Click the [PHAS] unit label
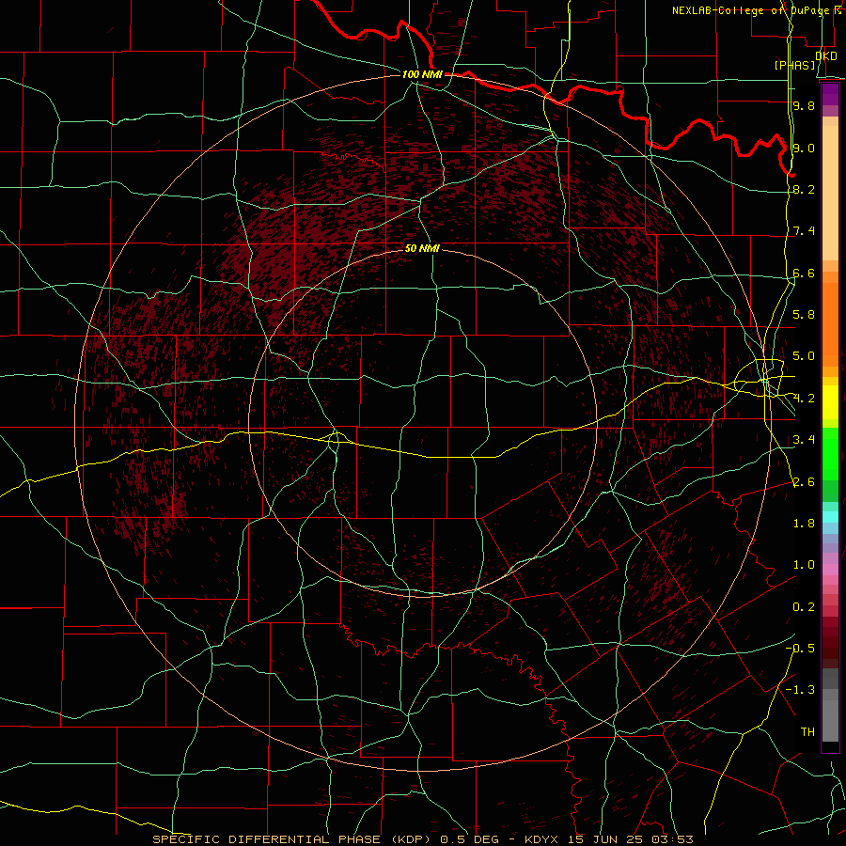 (x=794, y=66)
